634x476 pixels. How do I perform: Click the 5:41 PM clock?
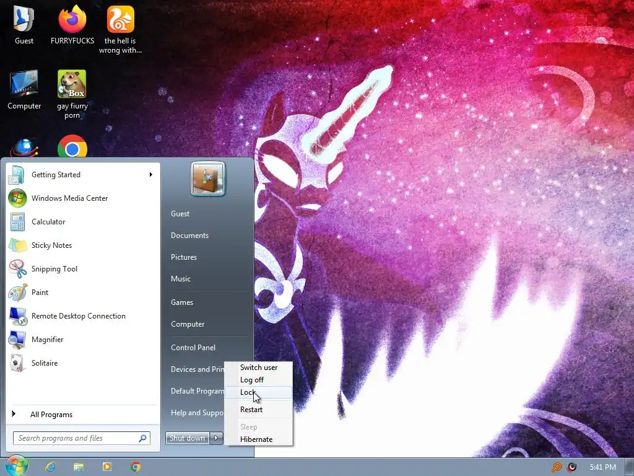[602, 467]
